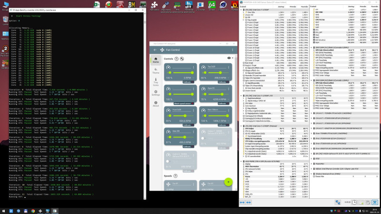Switch to the Theme tab in Fan Control

tap(156, 71)
